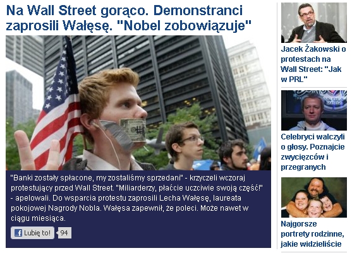Click the "jakie widzieliście" link text
Viewport: 352px width, 253px height.
click(x=311, y=244)
